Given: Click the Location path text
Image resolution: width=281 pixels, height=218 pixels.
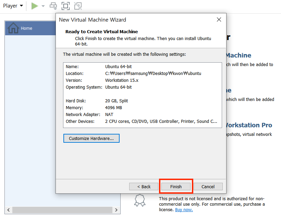Looking at the screenshot, I should [x=153, y=73].
